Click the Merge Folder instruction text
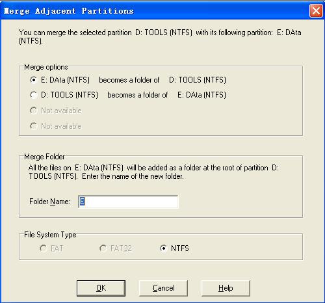 pos(153,172)
